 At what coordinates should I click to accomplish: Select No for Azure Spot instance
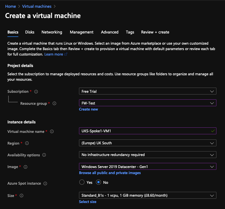(98, 182)
